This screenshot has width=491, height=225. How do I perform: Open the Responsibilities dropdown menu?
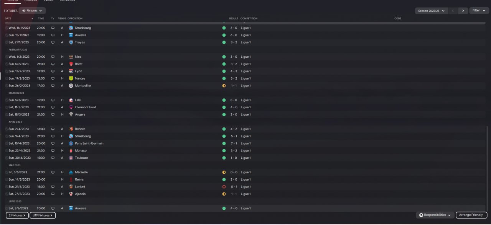(x=435, y=215)
